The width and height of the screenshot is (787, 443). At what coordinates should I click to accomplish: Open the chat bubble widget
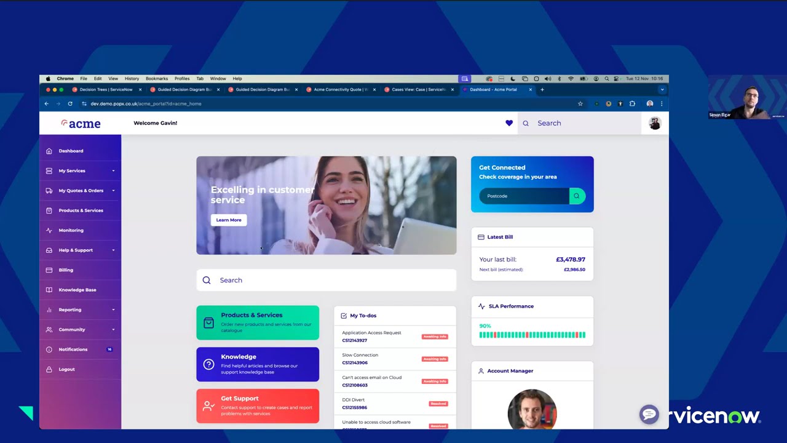649,415
